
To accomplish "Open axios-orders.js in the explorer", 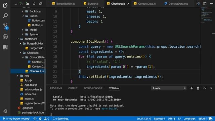I will [31, 89].
